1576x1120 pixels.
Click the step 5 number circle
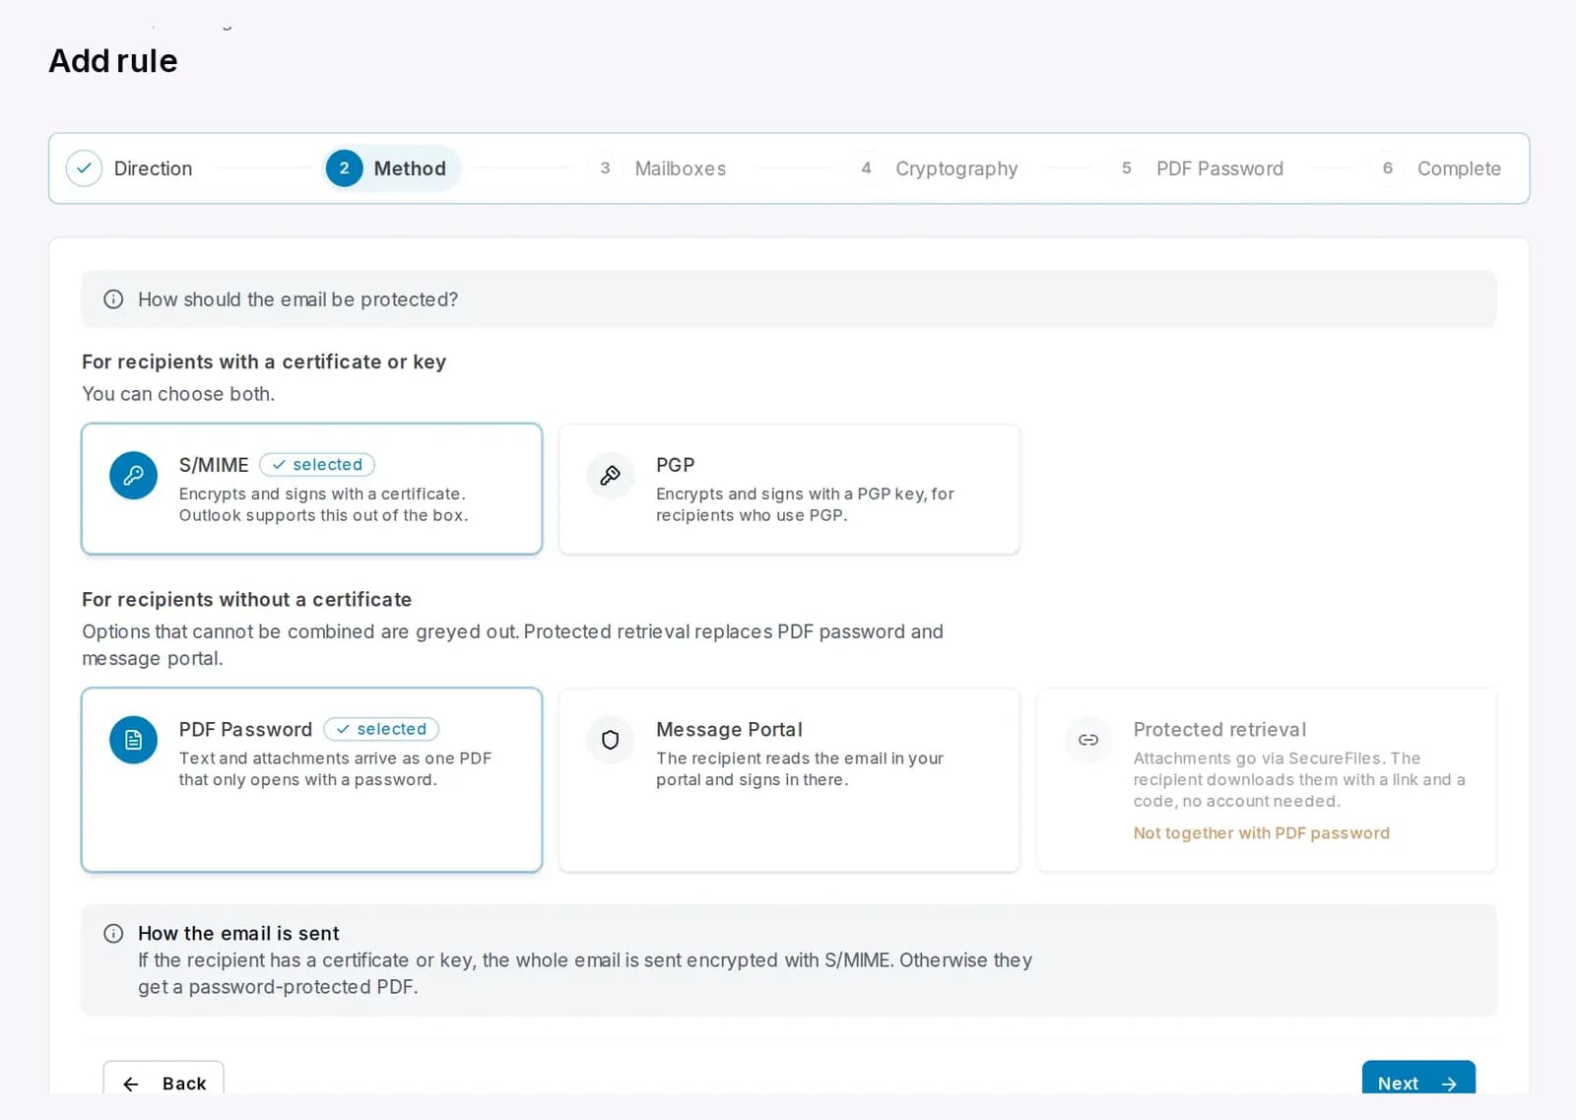1127,168
